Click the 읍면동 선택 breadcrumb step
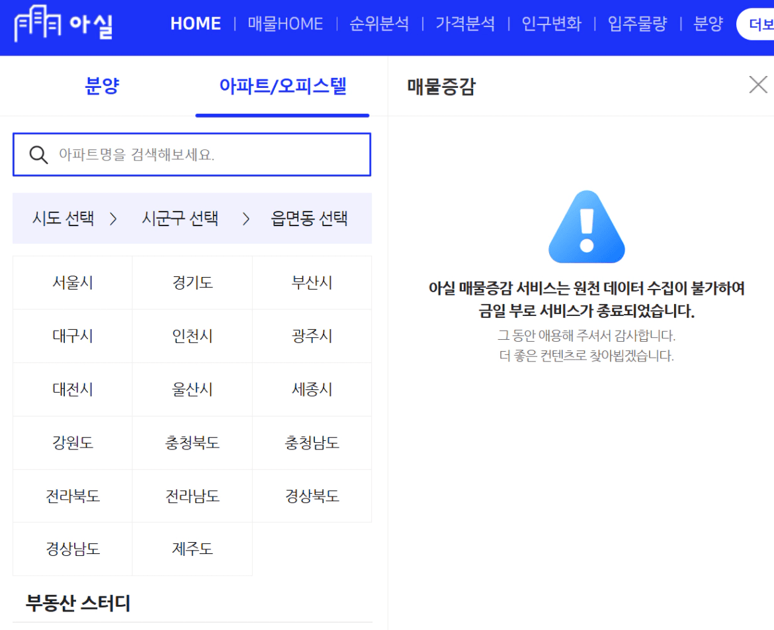The height and width of the screenshot is (630, 774). coord(309,218)
